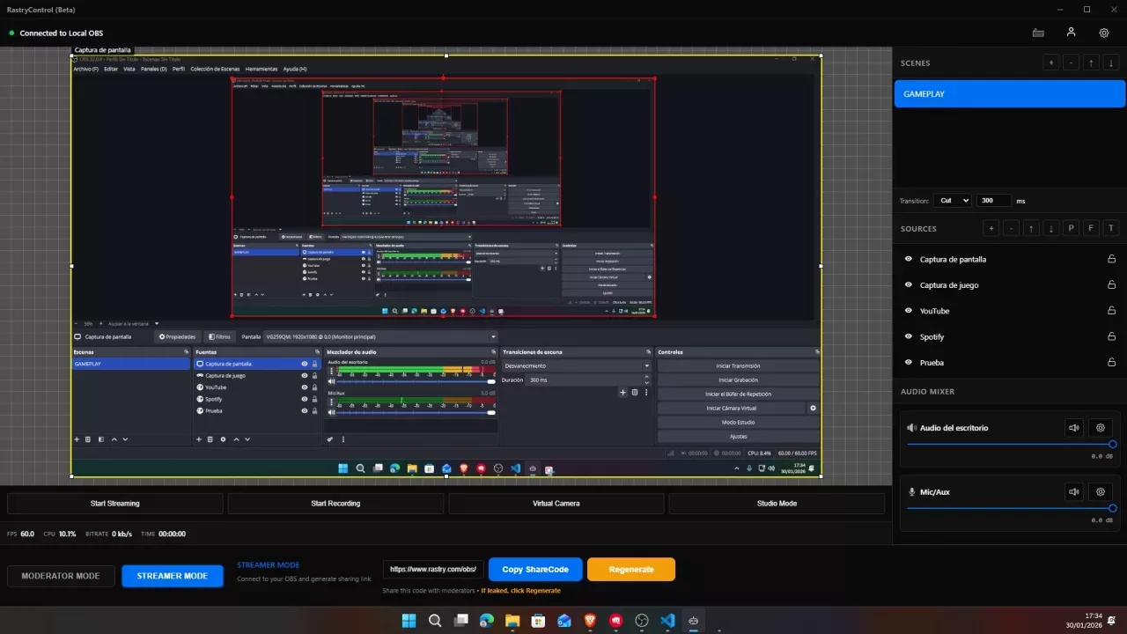
Task: Add a new scene with the plus button
Action: pyautogui.click(x=1050, y=63)
